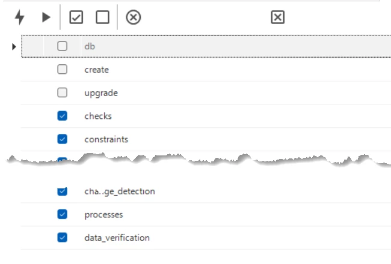391x264 pixels.
Task: Enable the db checkbox
Action: point(63,46)
